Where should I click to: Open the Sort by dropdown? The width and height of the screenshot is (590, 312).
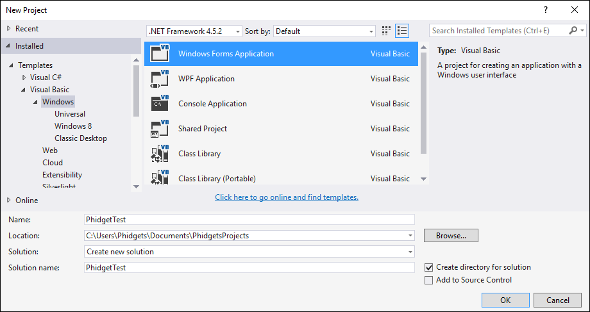click(324, 31)
